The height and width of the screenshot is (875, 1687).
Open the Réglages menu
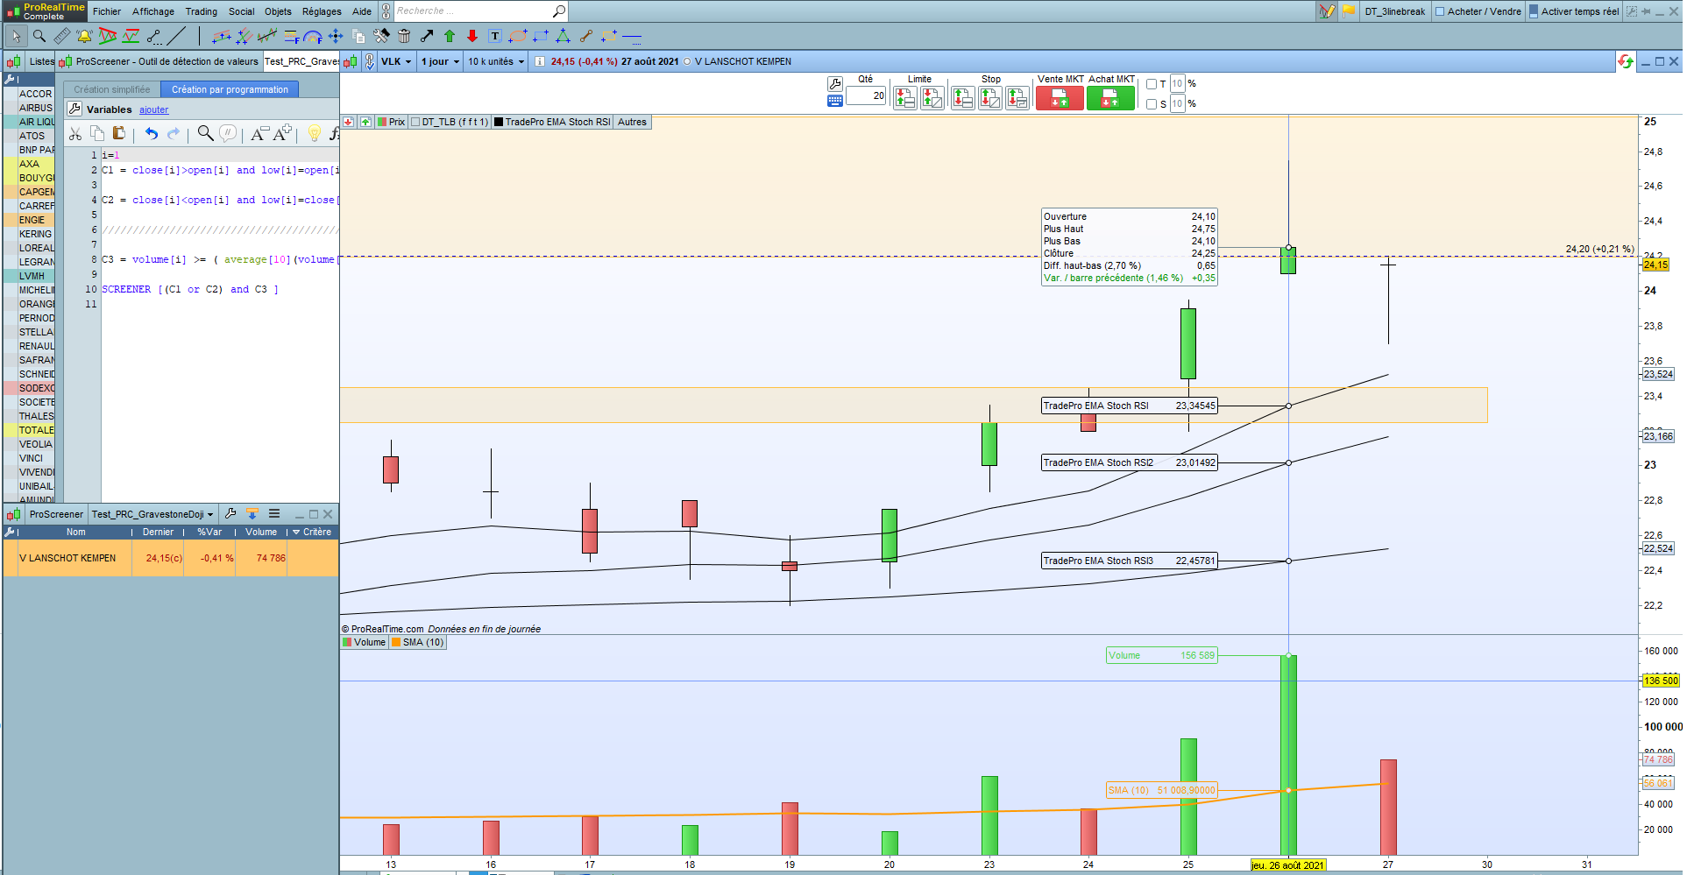(322, 11)
